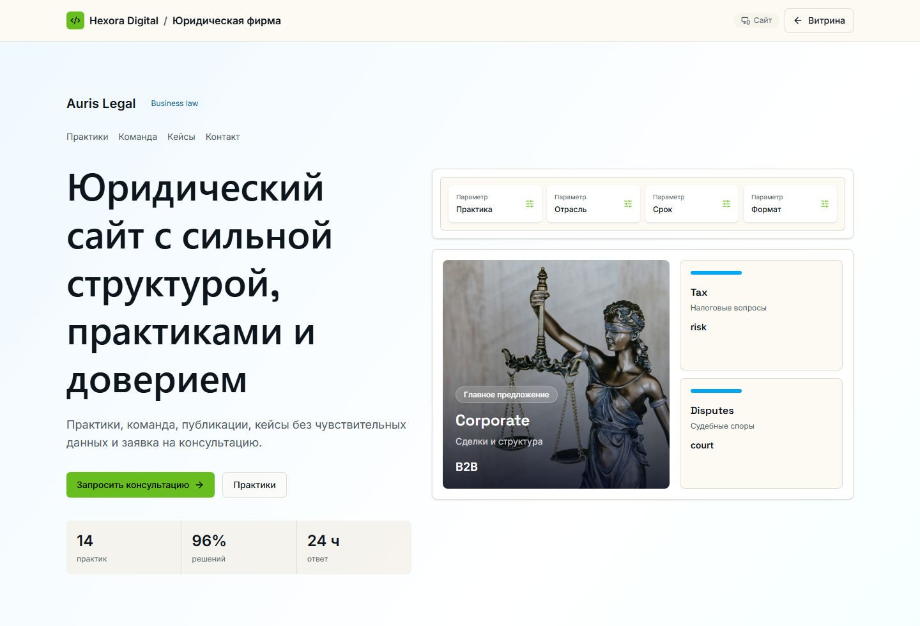
Task: Click the device icon in the Сайт badge
Action: 746,20
